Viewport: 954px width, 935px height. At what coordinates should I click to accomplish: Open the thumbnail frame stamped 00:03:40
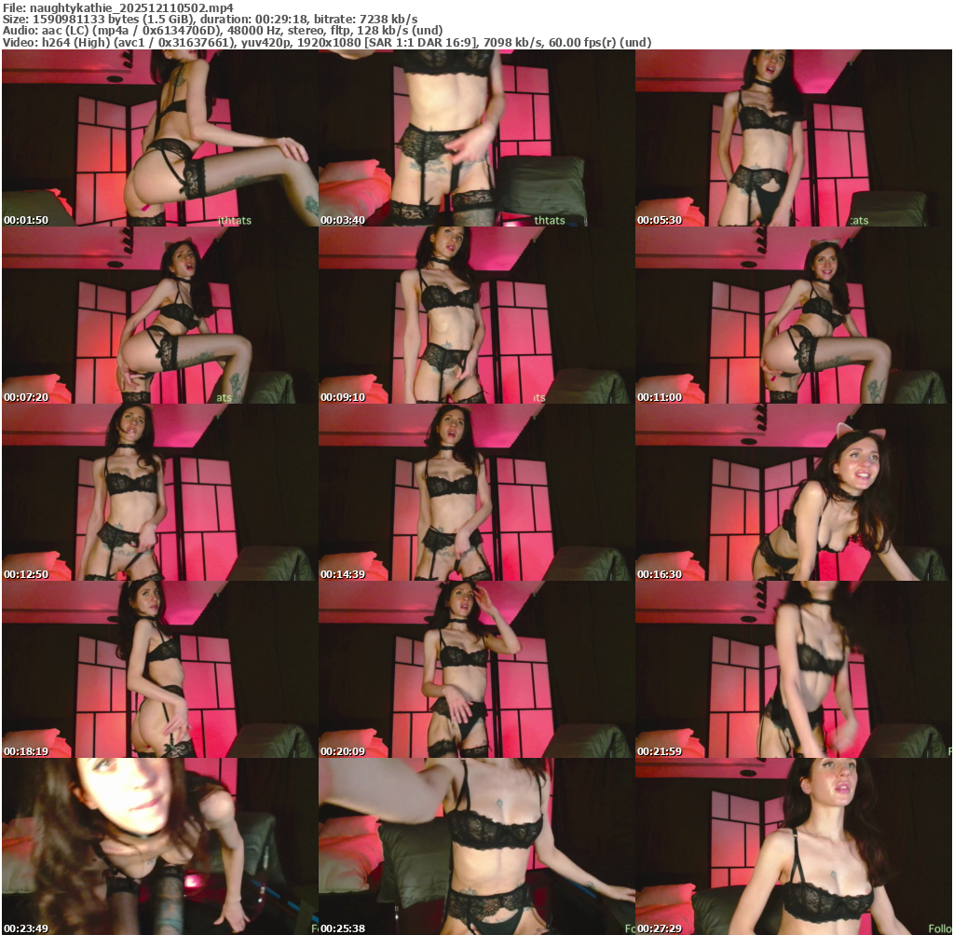(477, 138)
